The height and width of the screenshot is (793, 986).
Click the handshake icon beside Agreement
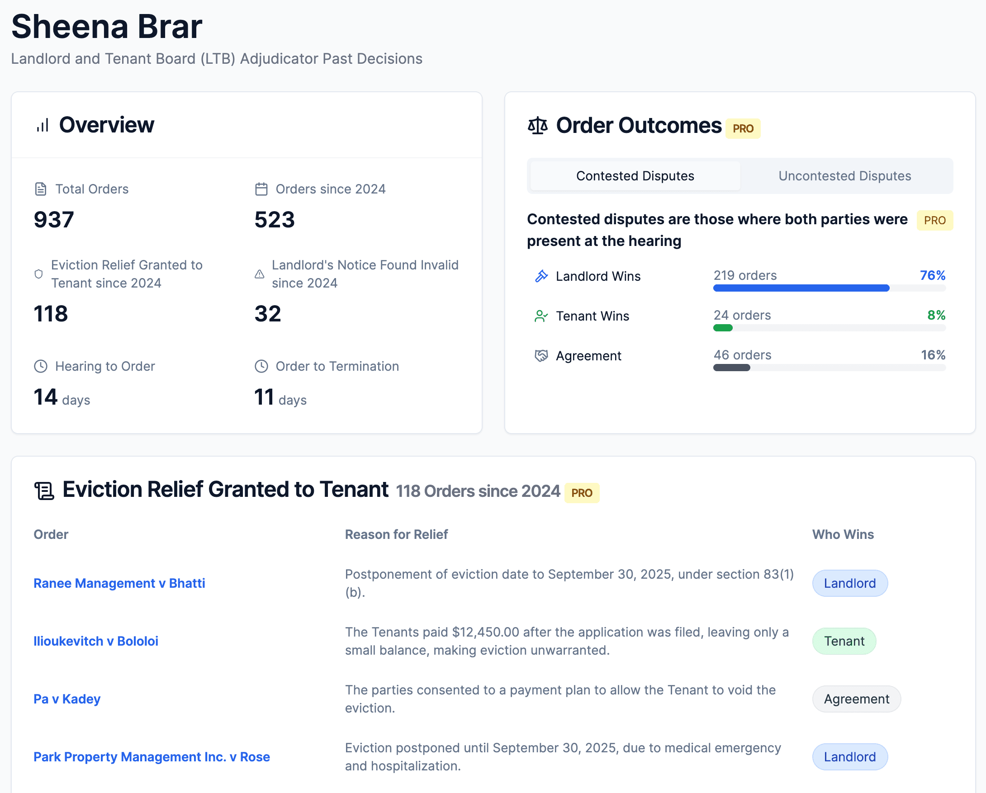pyautogui.click(x=541, y=356)
